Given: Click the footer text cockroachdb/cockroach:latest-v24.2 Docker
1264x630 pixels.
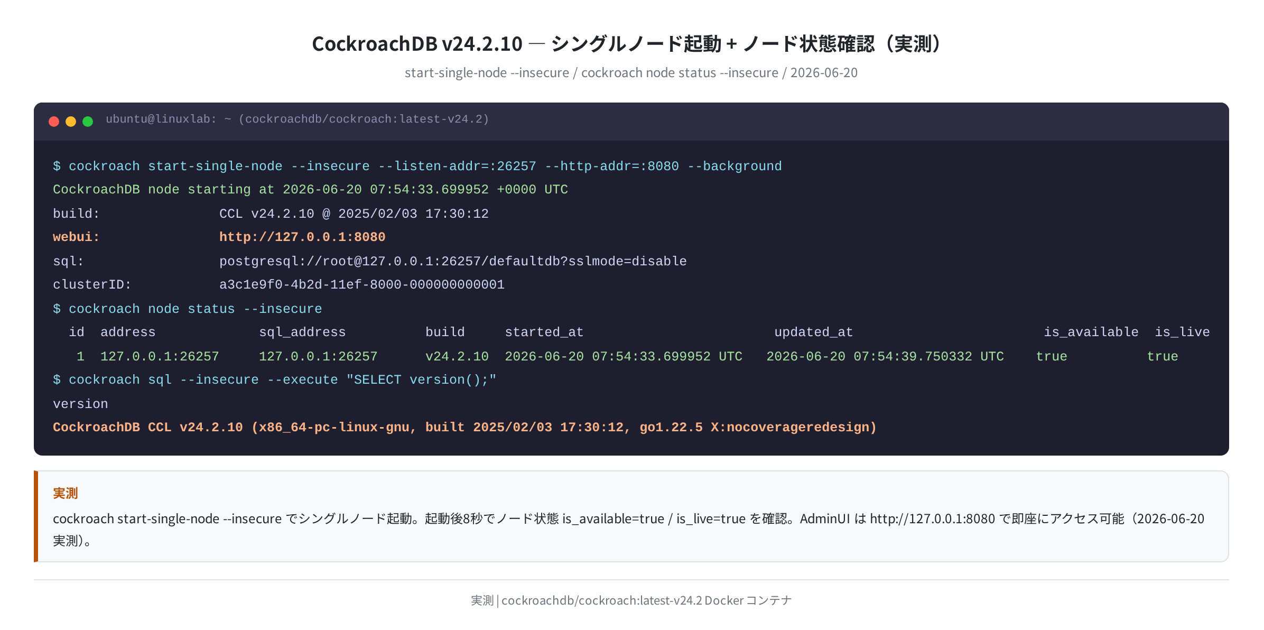Looking at the screenshot, I should click(x=631, y=600).
